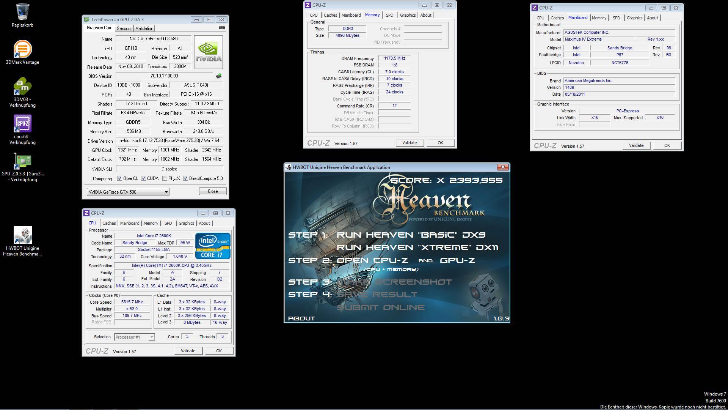This screenshot has width=728, height=410.
Task: Click the GPU Clock value 1321 MHz
Action: coord(127,150)
